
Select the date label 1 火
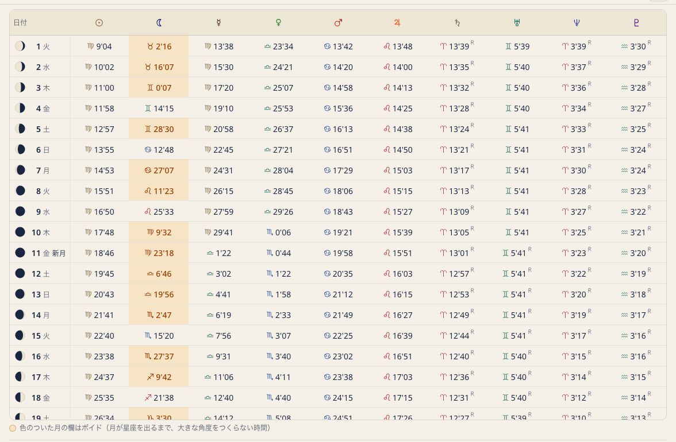click(43, 46)
